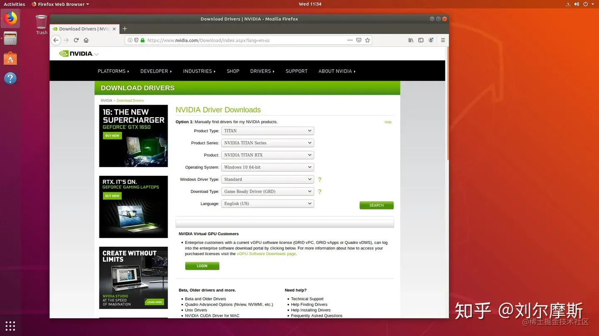The height and width of the screenshot is (336, 599).
Task: Show Applications grid at dock bottom
Action: [x=10, y=326]
